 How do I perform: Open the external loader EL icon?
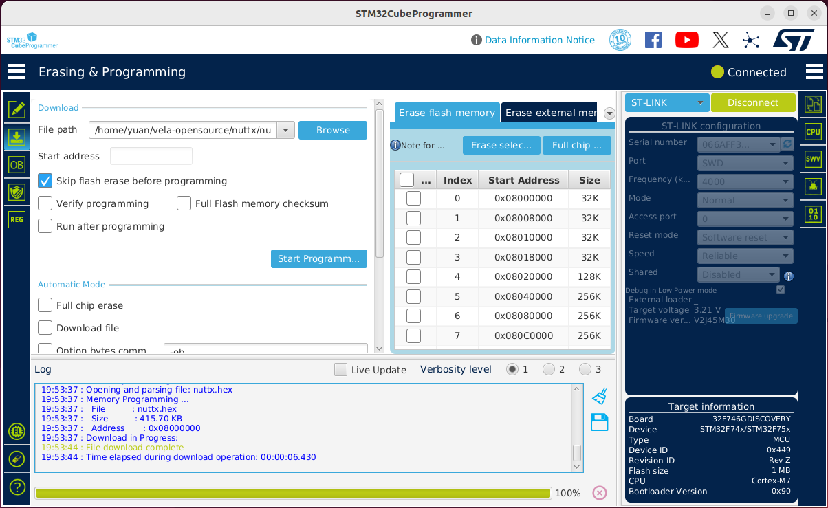(x=17, y=431)
